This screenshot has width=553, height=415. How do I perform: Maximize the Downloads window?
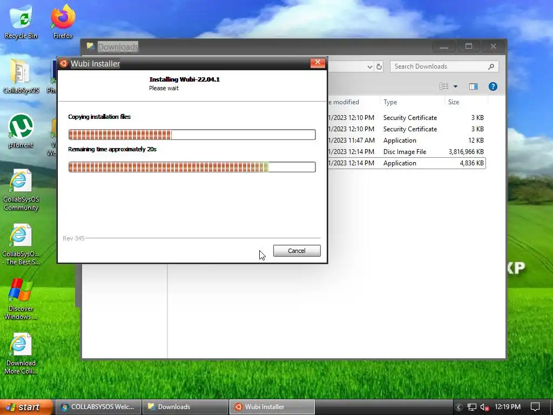[x=468, y=46]
